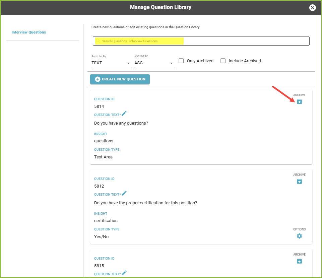
Task: Open the Sort List By dropdown
Action: [x=111, y=63]
